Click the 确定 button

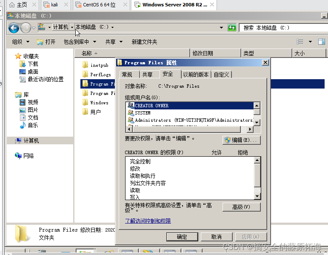[182, 237]
